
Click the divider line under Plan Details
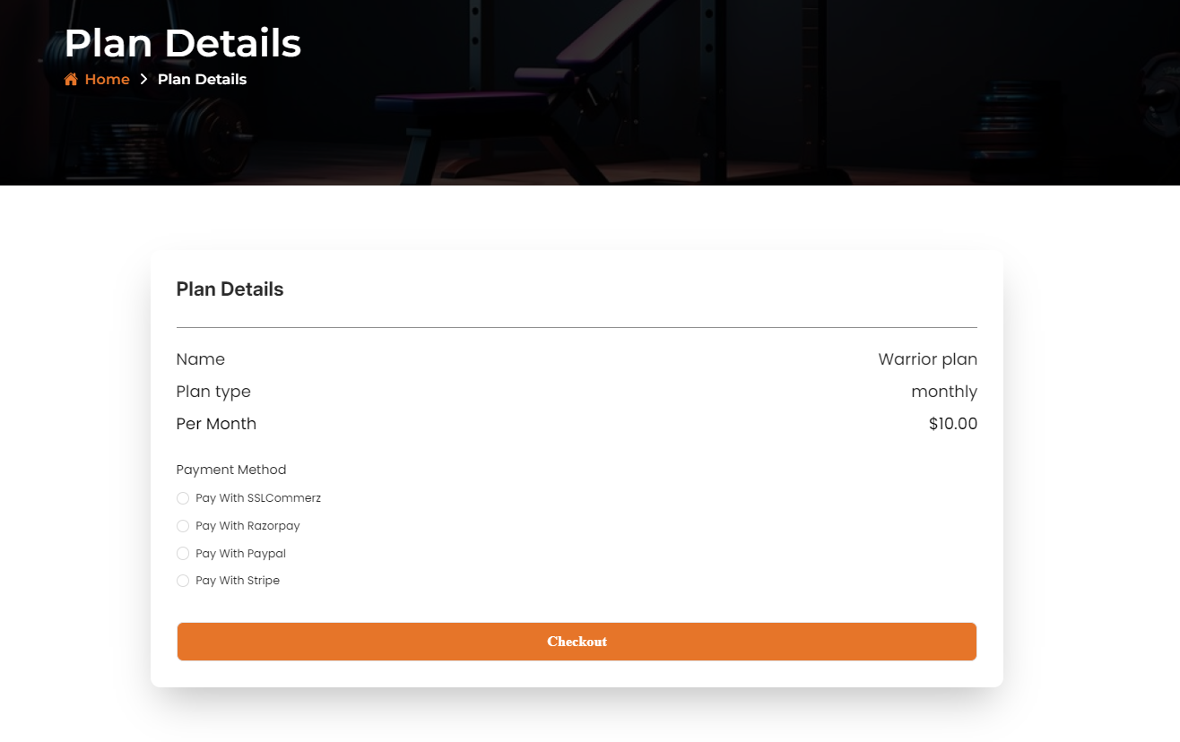577,326
